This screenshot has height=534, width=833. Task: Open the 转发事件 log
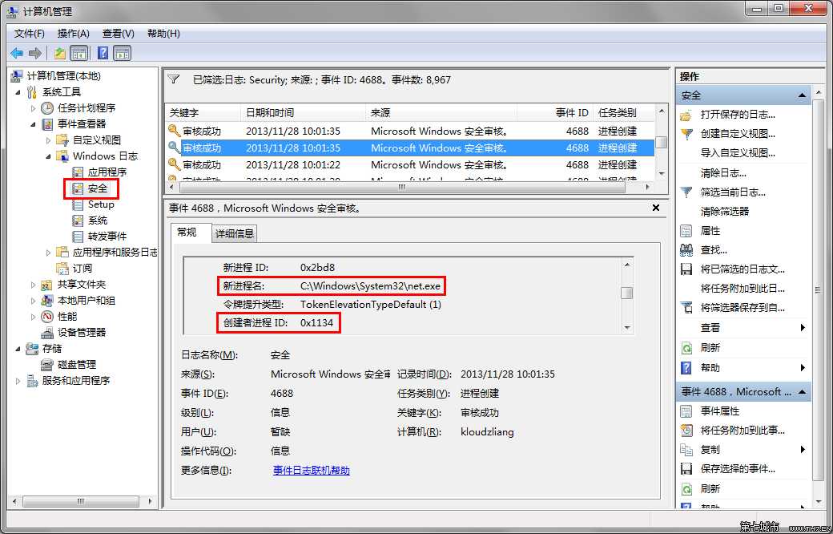[107, 237]
